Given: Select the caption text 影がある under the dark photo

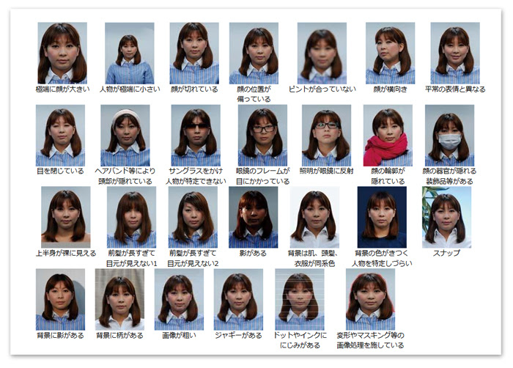Looking at the screenshot, I should click(254, 253).
